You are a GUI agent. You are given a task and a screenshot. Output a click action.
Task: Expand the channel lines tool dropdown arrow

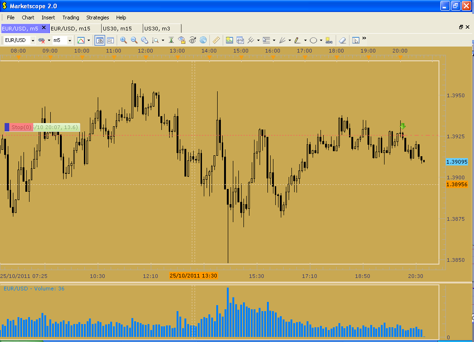click(259, 40)
